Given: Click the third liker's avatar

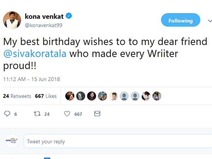Looking at the screenshot, I should [x=92, y=96].
